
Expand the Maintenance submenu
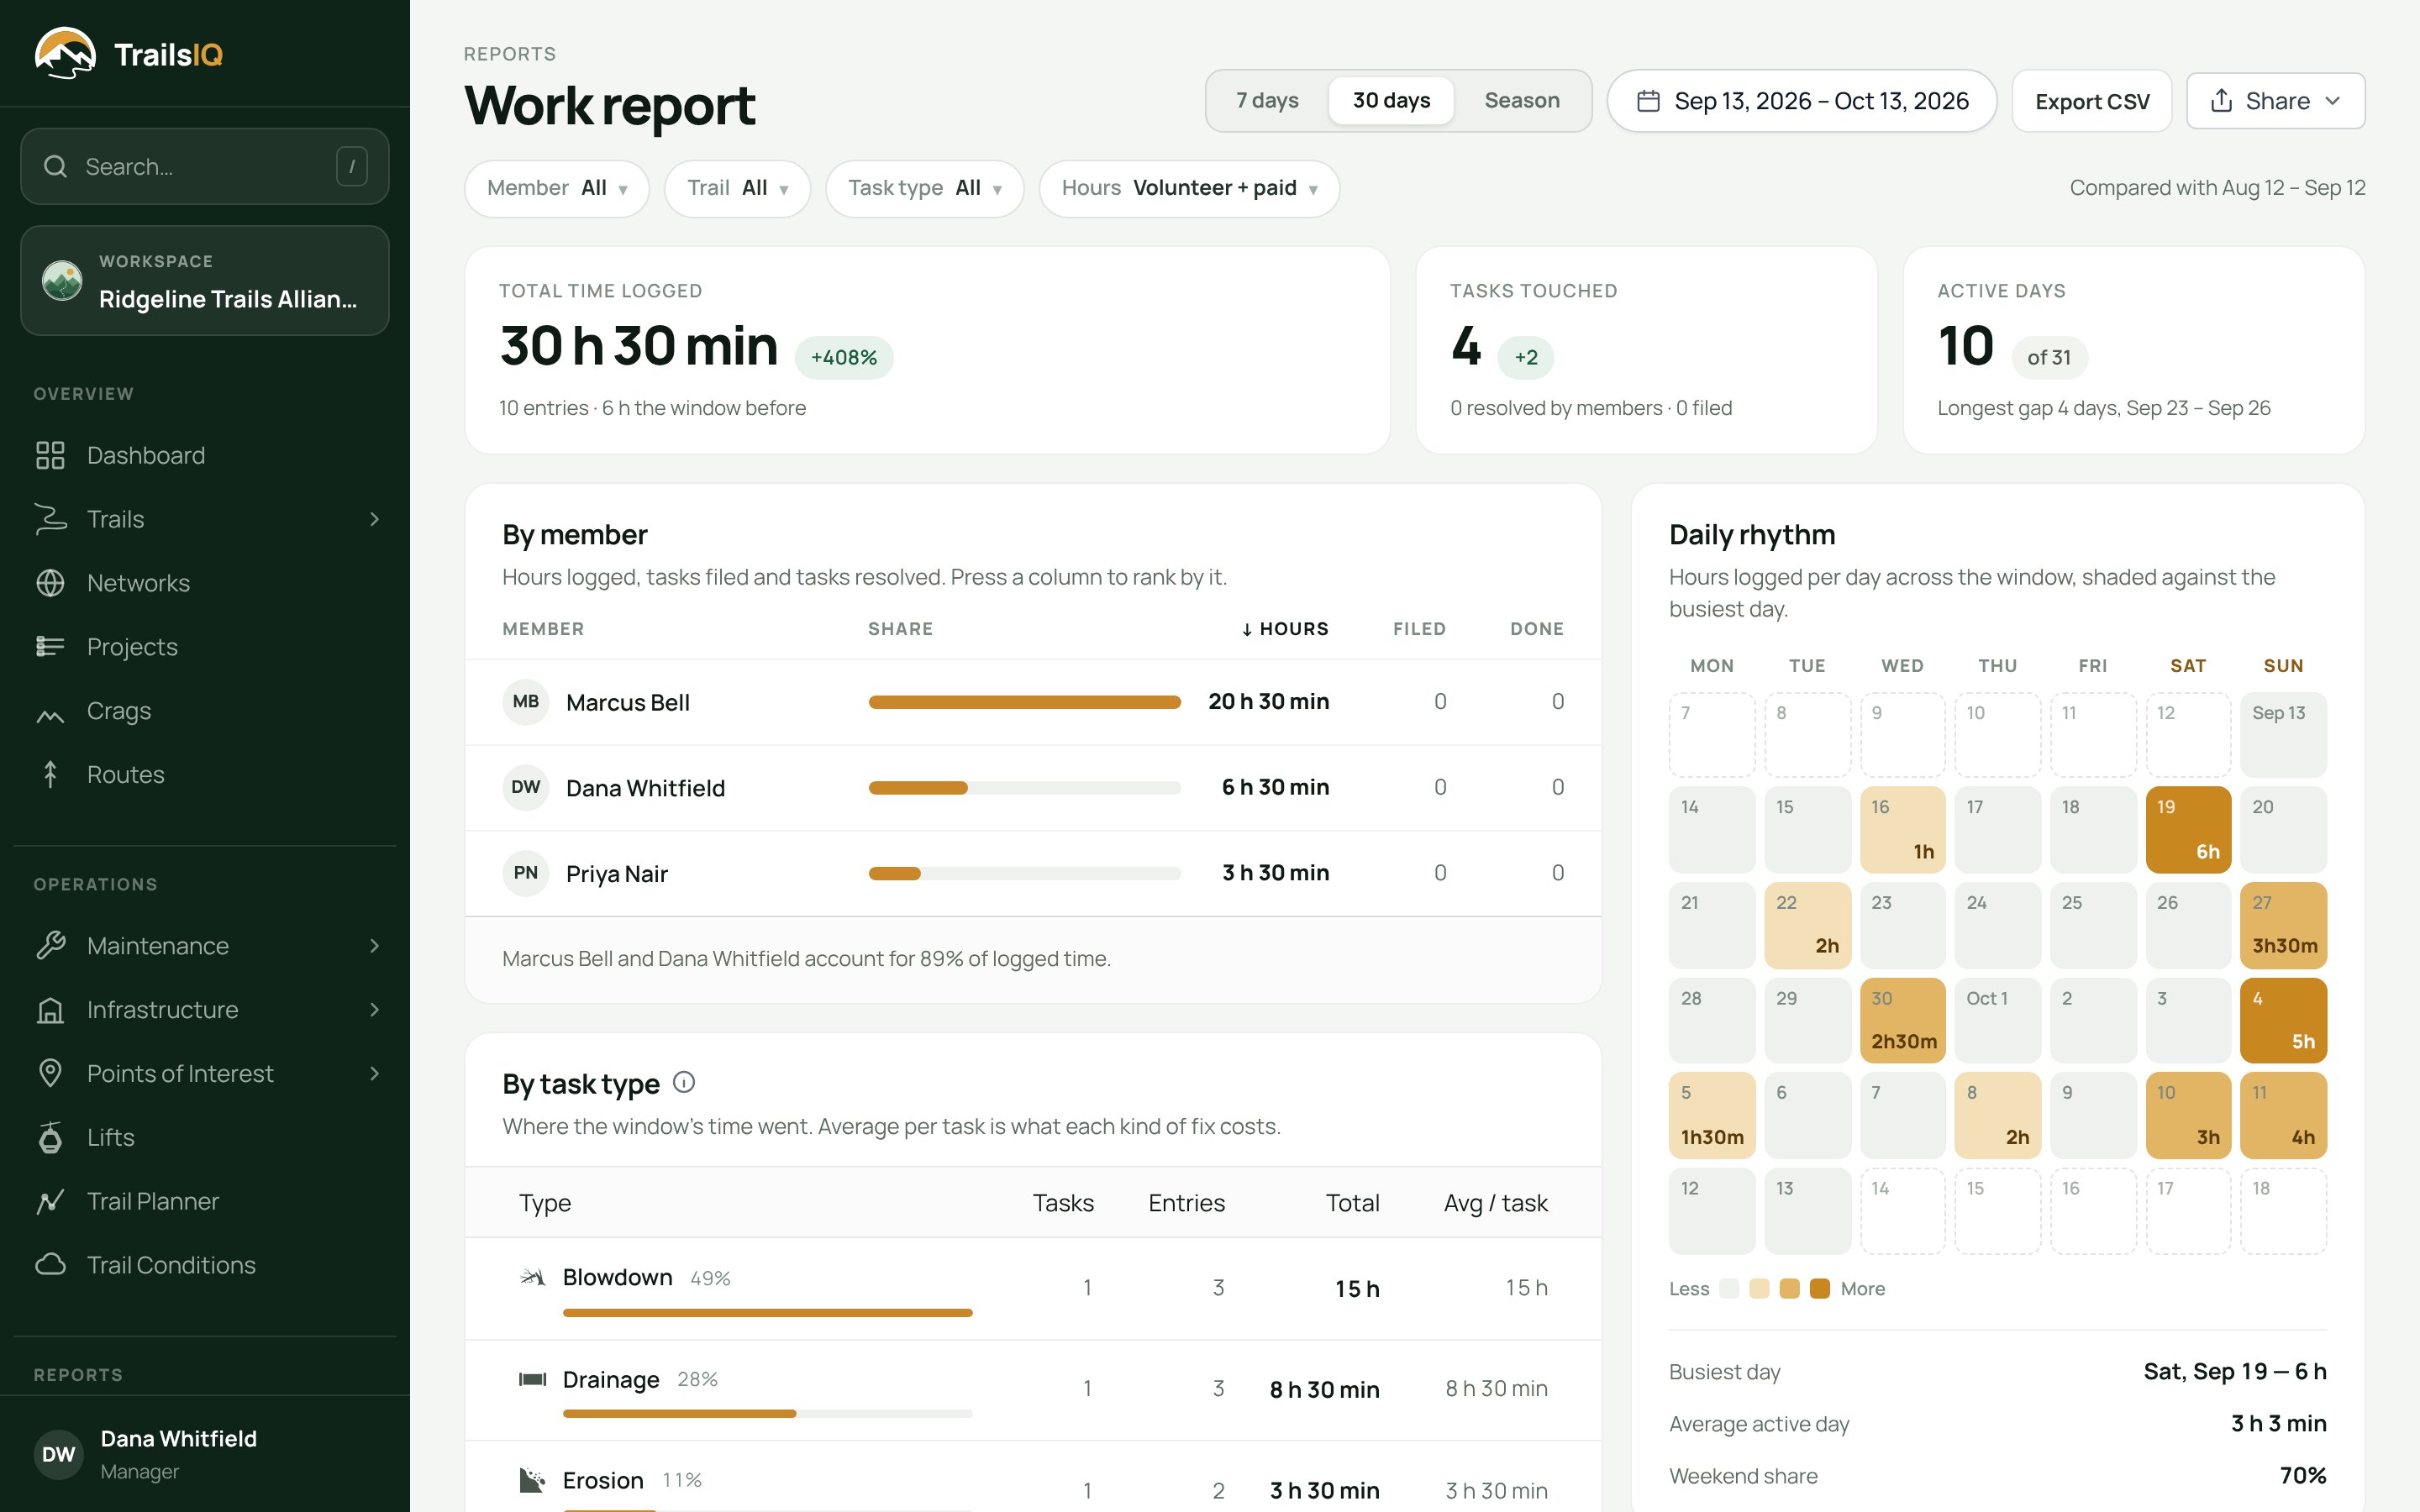point(375,946)
